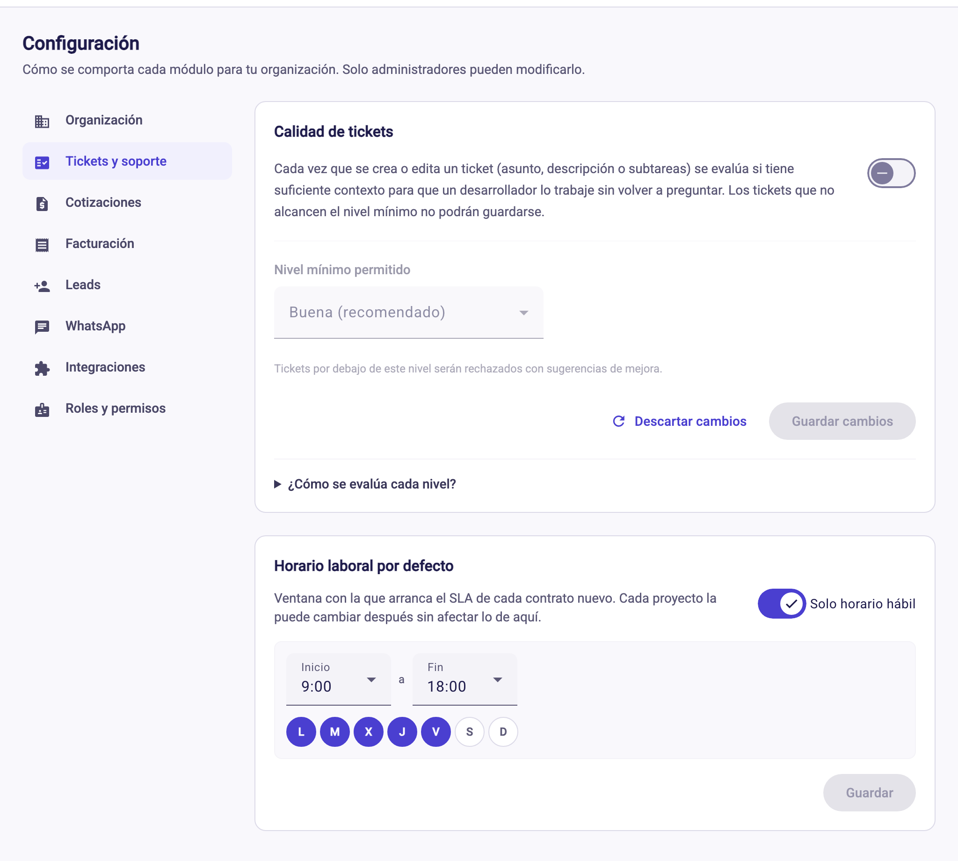Image resolution: width=958 pixels, height=861 pixels.
Task: Deselect Monday (L) working day
Action: click(301, 732)
